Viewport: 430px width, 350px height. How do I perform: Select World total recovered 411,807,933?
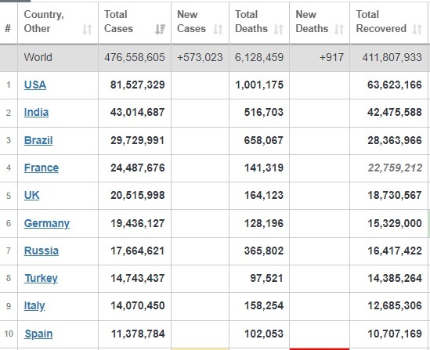tap(392, 58)
